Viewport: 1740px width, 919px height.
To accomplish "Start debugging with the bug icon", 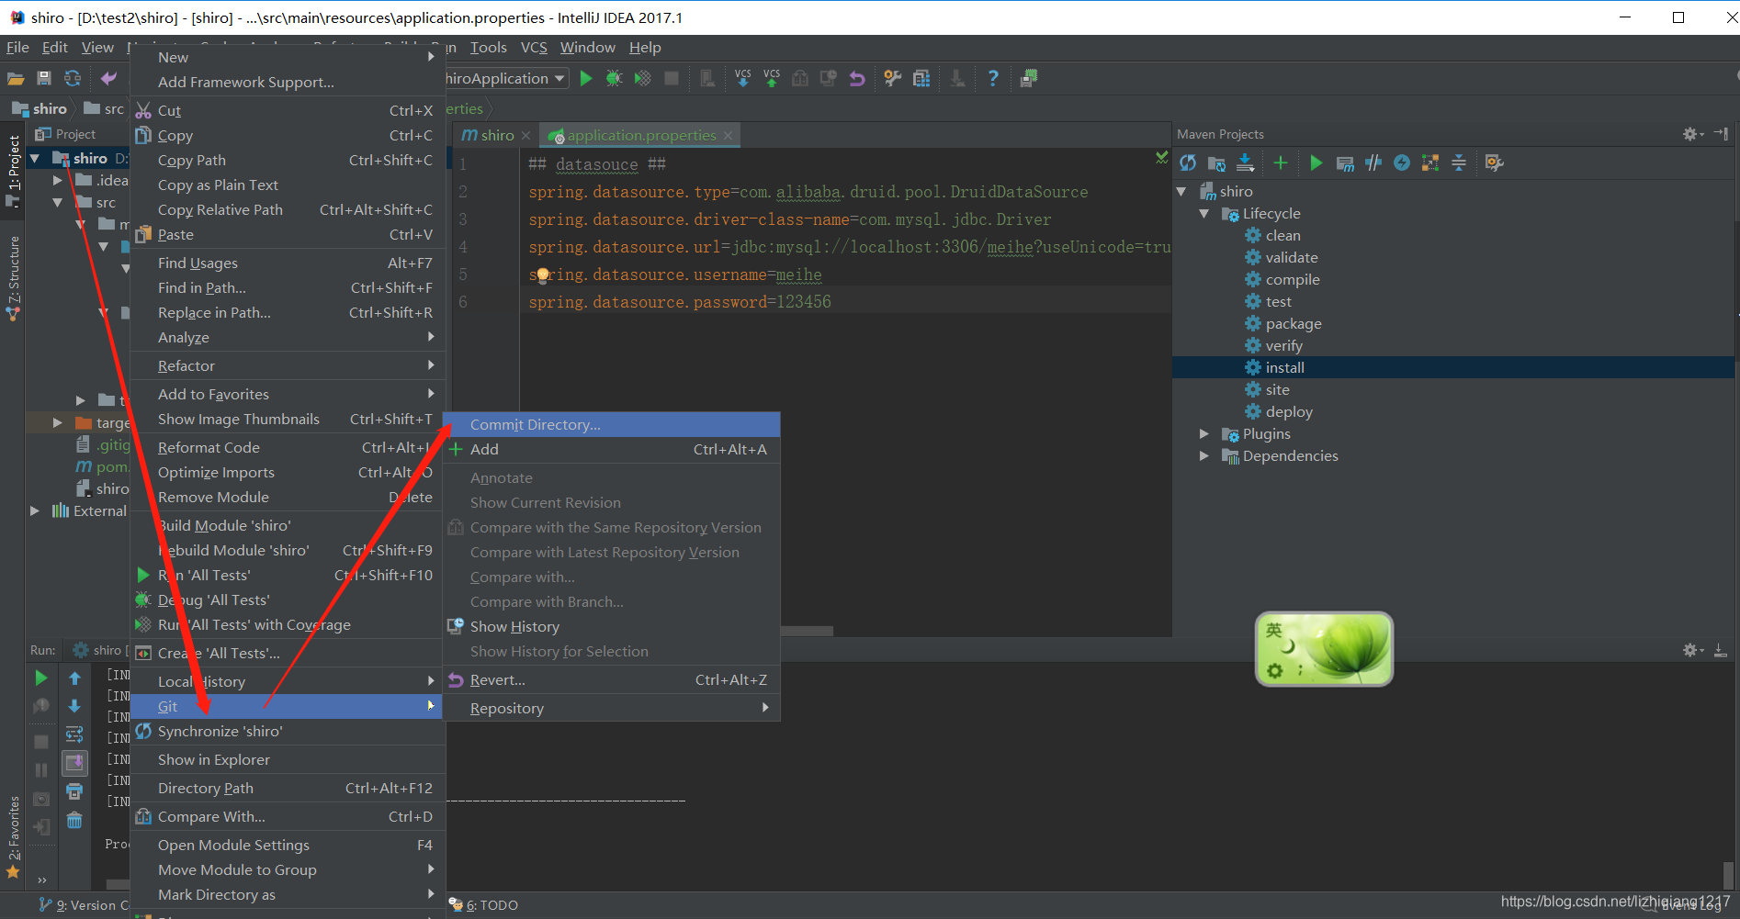I will point(615,79).
